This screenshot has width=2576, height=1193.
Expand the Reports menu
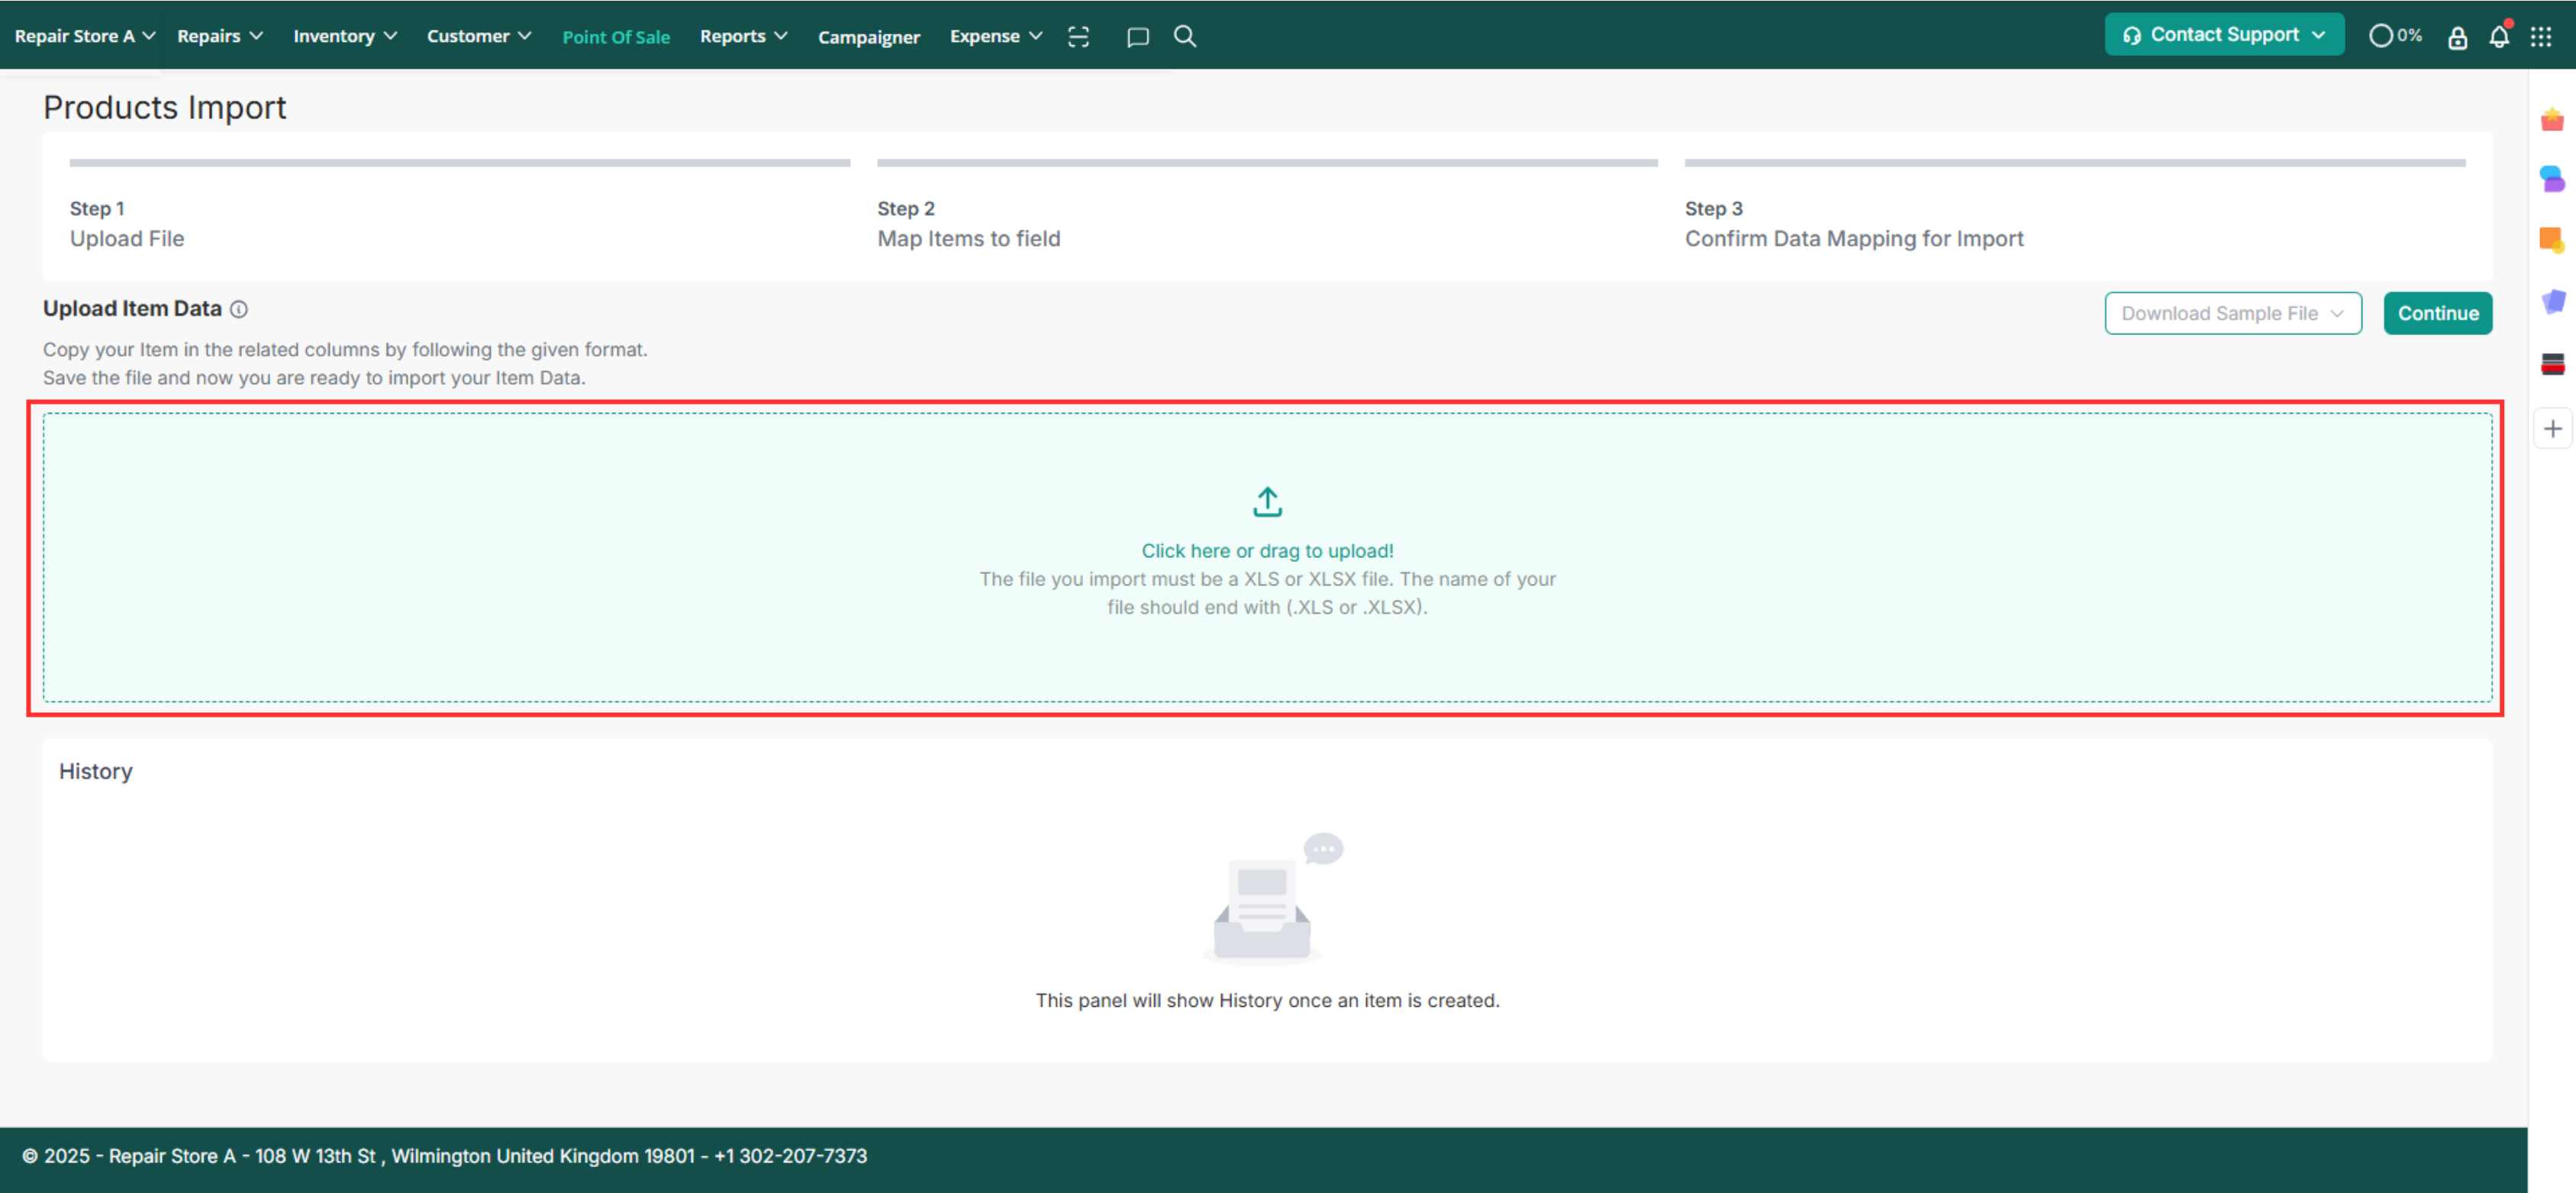pyautogui.click(x=744, y=36)
